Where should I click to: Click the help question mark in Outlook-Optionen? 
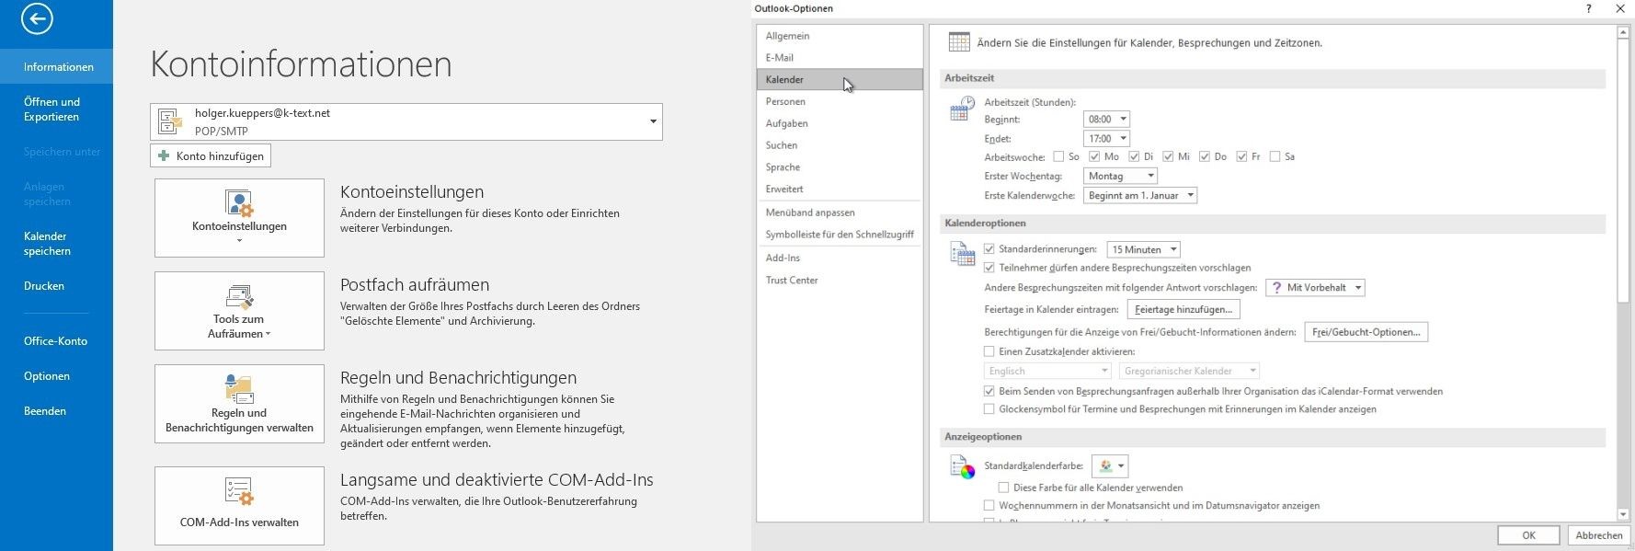pyautogui.click(x=1588, y=8)
